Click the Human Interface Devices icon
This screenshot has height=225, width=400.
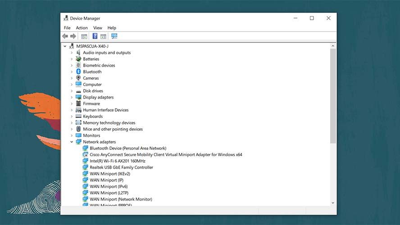click(78, 110)
